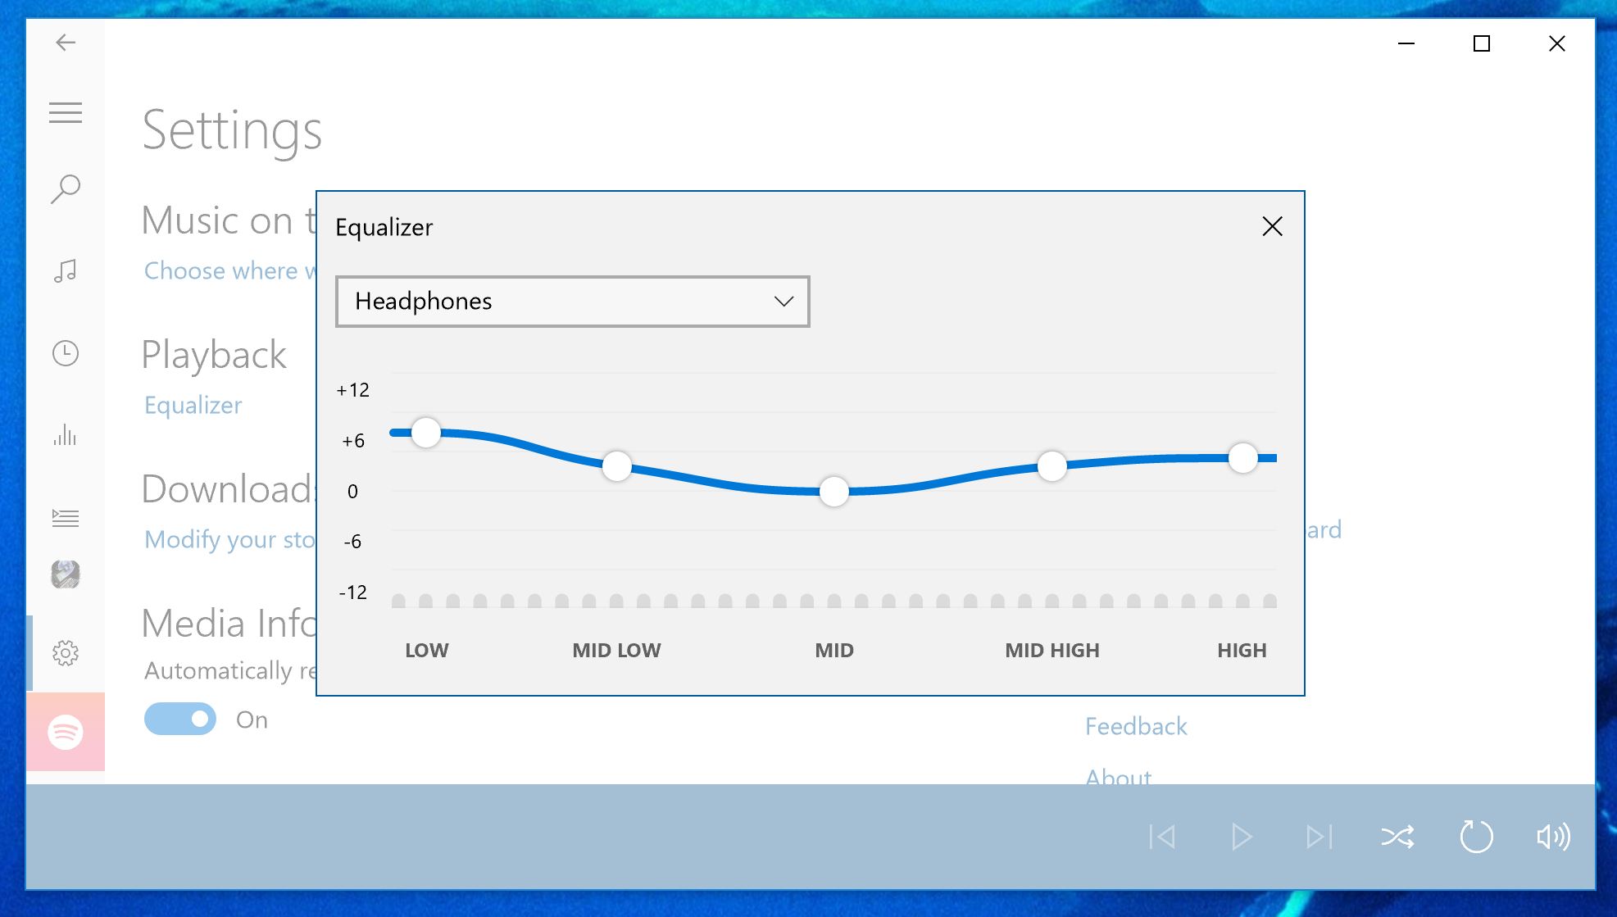Click the search icon in sidebar
This screenshot has height=917, width=1617.
[x=66, y=187]
